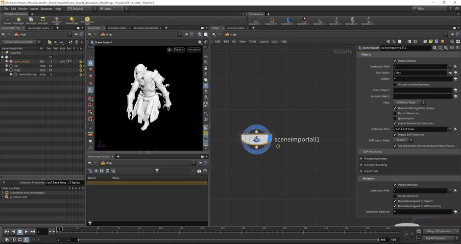
Task: Add an Environment Light from the shelf
Action: click(87, 20)
